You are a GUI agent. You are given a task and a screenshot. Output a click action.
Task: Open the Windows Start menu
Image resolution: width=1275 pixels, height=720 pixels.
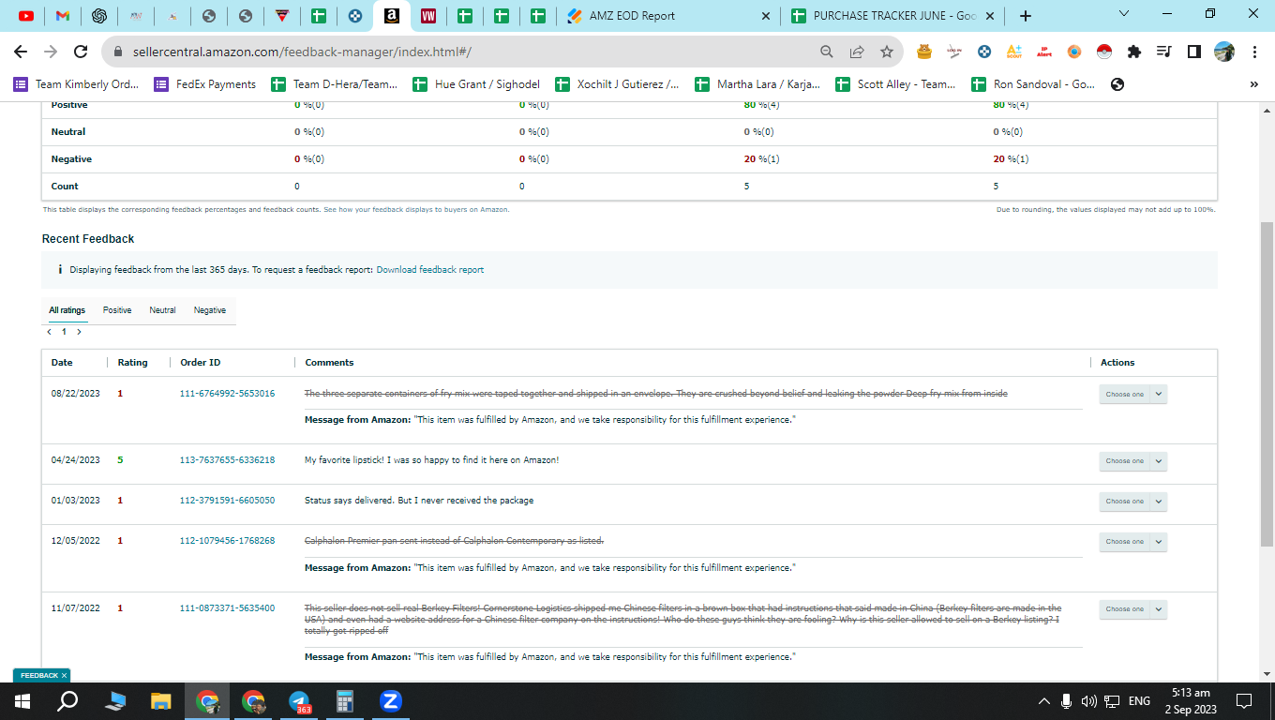22,700
